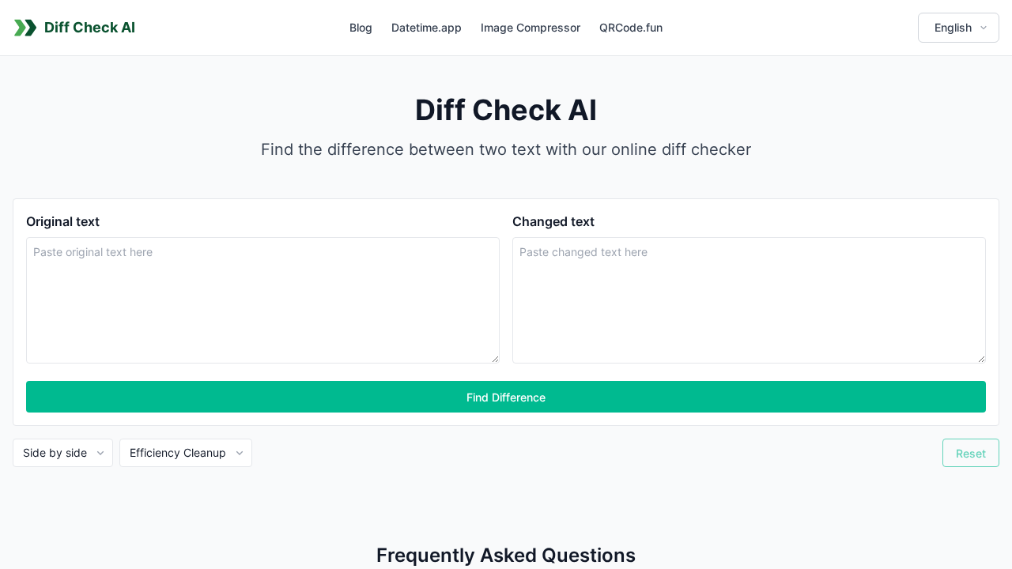Viewport: 1012px width, 569px height.
Task: Open the Efficiency Cleanup dropdown
Action: (185, 453)
